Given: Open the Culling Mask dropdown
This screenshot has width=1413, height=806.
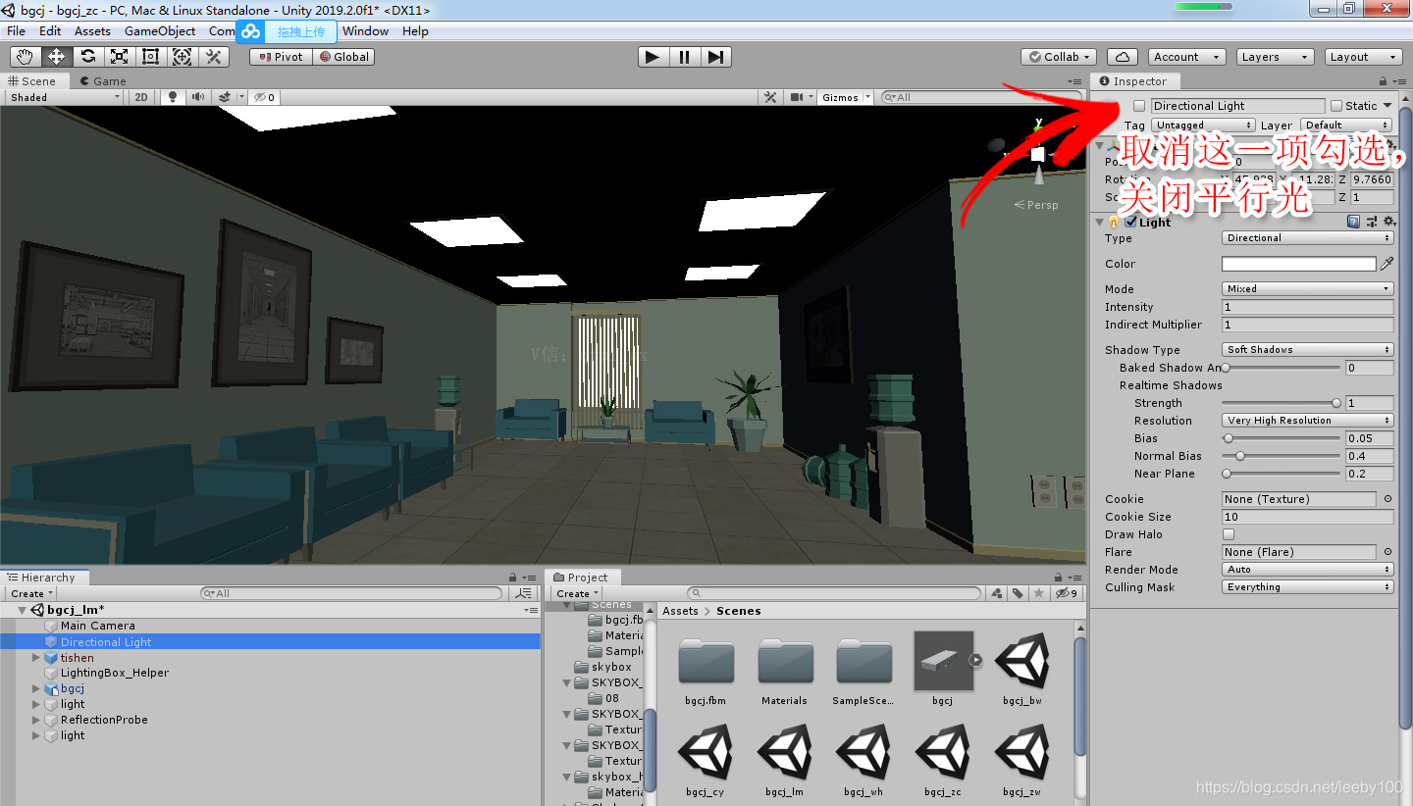Looking at the screenshot, I should point(1308,587).
